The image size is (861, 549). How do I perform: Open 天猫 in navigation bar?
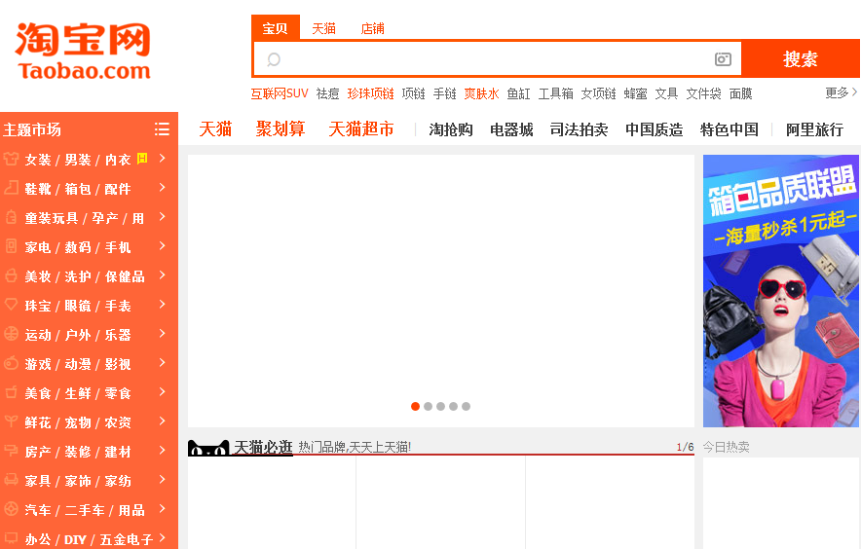click(x=215, y=129)
